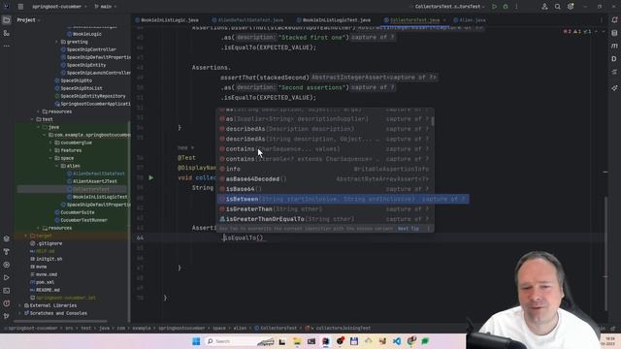Switch to RookieInListLogicTest.java tab

click(333, 20)
